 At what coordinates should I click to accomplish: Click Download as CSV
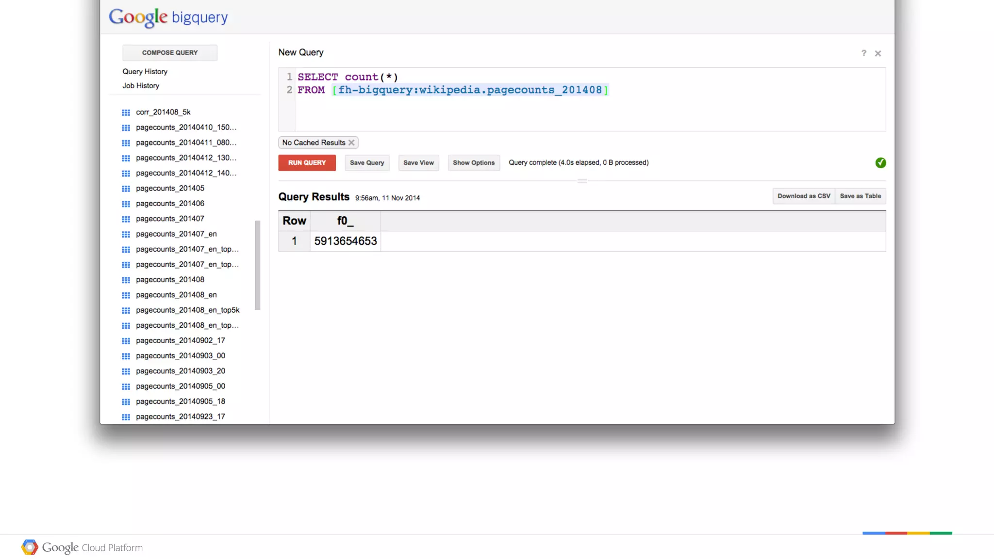(803, 196)
